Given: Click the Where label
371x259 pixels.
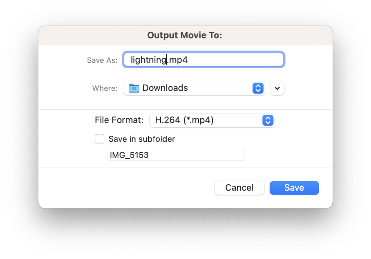Looking at the screenshot, I should (105, 88).
